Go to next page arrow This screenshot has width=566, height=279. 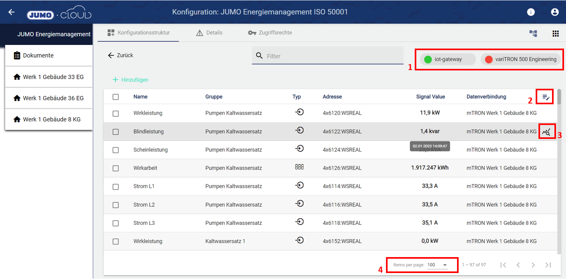point(533,265)
